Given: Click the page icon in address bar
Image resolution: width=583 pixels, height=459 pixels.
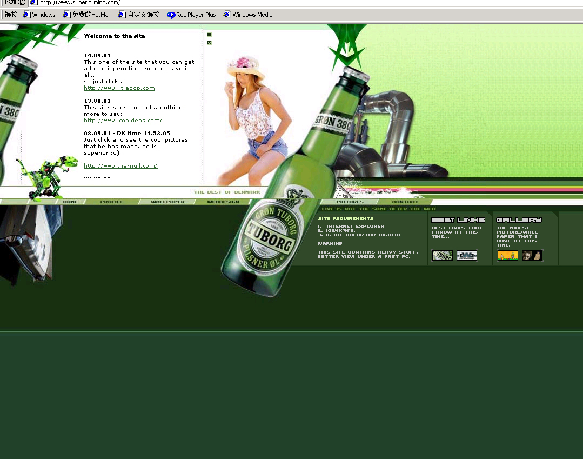Looking at the screenshot, I should point(33,3).
